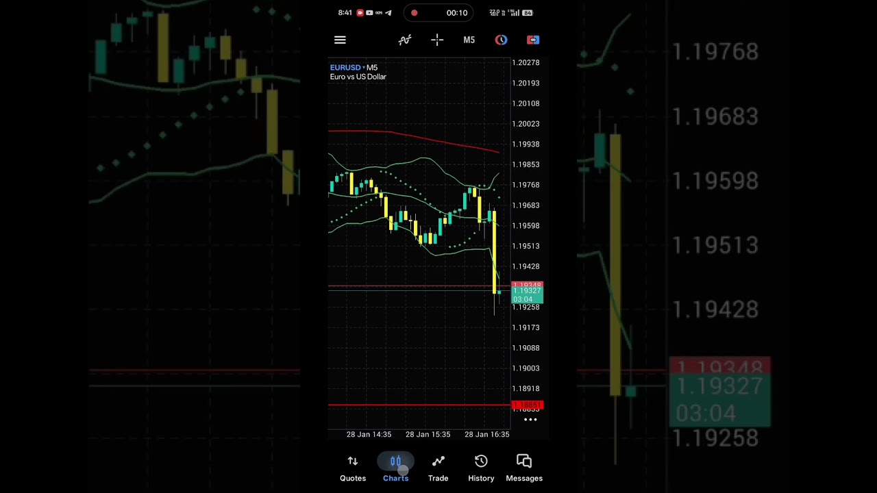Click the Euro vs US Dollar description
Viewport: 877px width, 493px height.
[x=358, y=77]
